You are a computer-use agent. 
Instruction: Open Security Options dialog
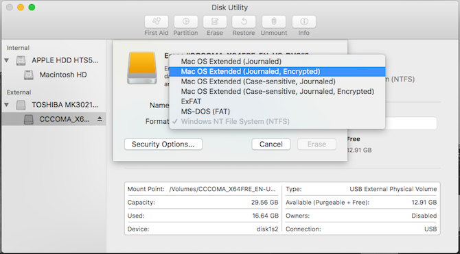[163, 144]
